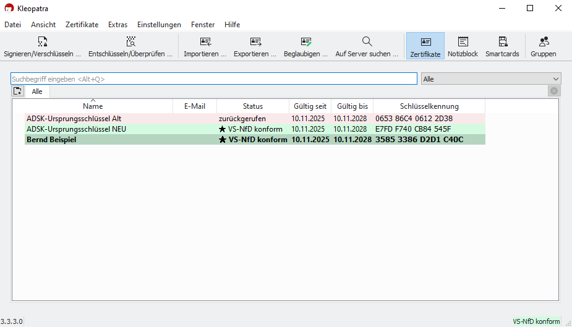Click the Entschlüsseln/Überprüfen toolbar icon
Image resolution: width=572 pixels, height=327 pixels.
pos(130,42)
